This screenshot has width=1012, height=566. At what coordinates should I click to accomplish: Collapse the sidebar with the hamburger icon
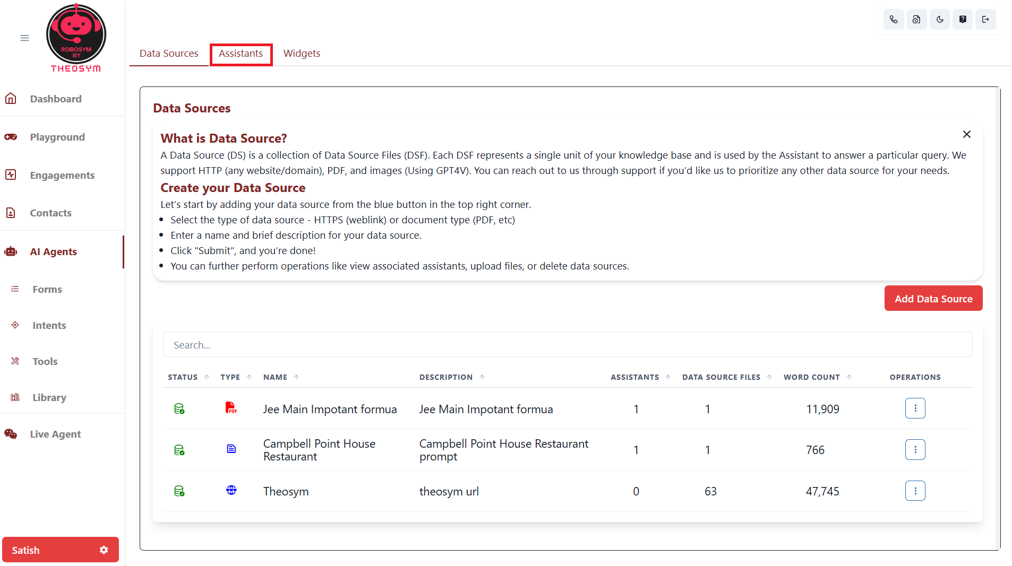[x=24, y=38]
